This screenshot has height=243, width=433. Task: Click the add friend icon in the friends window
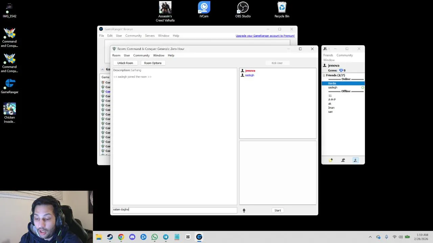pyautogui.click(x=343, y=160)
